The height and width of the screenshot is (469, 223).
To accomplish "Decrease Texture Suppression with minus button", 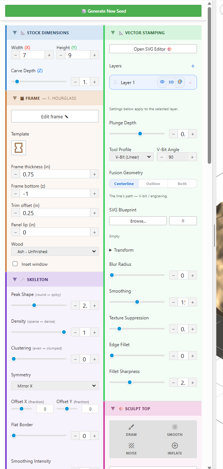I will coord(173,329).
